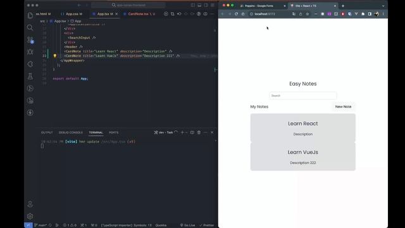Open the Accounts icon in activity bar
This screenshot has width=405, height=228.
point(30,204)
